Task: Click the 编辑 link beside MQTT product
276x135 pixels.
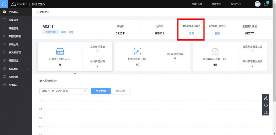Action: tap(63, 32)
